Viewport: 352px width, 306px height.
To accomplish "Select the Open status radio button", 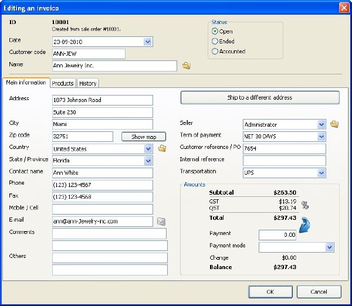I will (215, 31).
